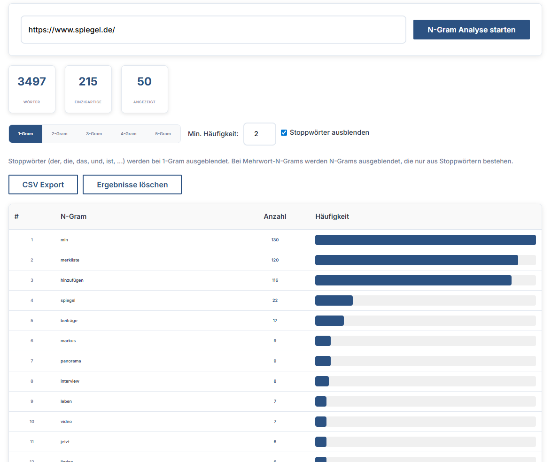Select the 5-Gram tab

[163, 133]
